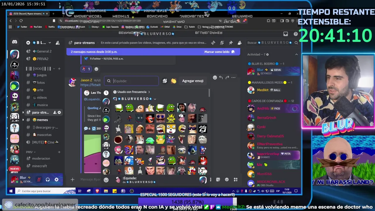Select the clock recent category in emoji sidebar
This screenshot has width=375, height=211.
click(x=106, y=93)
